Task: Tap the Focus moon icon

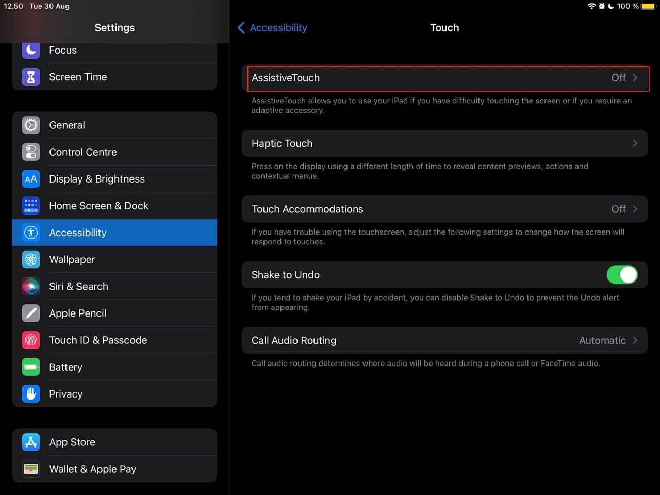Action: 31,50
